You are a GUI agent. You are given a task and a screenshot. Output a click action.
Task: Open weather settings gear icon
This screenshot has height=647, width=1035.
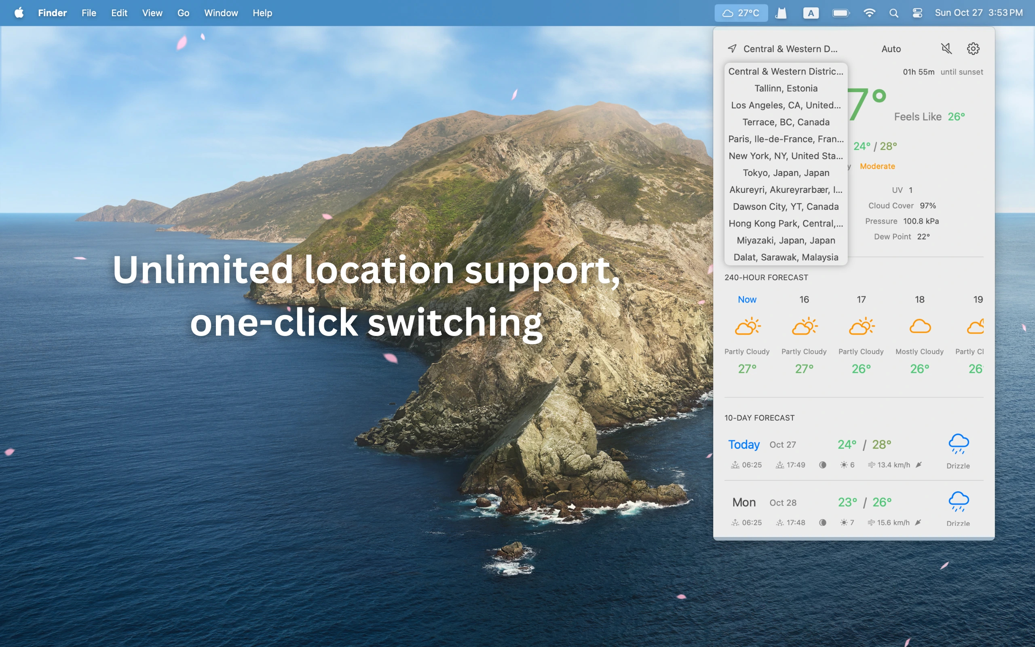tap(973, 49)
